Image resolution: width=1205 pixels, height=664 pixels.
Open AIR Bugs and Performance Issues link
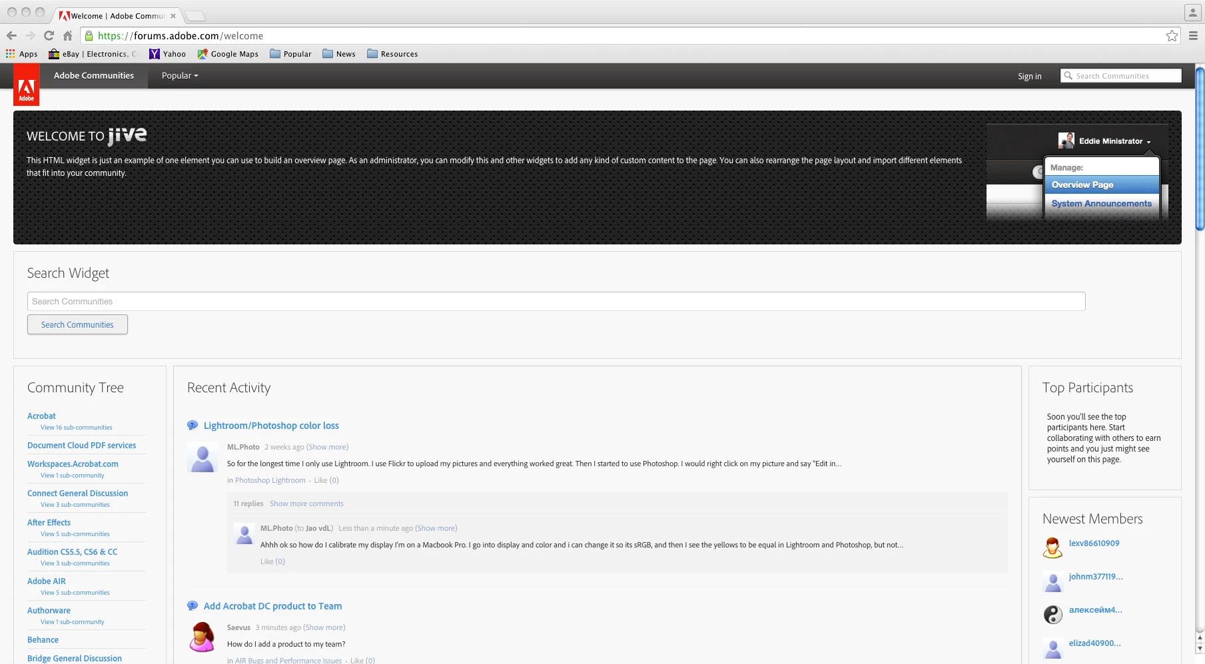288,661
